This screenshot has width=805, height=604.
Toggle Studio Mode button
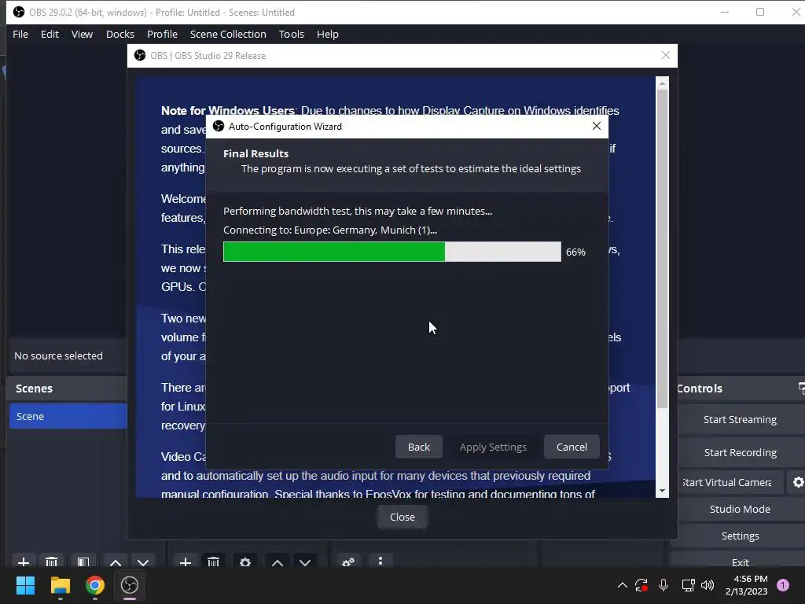(x=740, y=509)
